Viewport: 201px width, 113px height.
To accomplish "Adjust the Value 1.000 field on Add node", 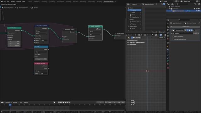I will coord(41,59).
